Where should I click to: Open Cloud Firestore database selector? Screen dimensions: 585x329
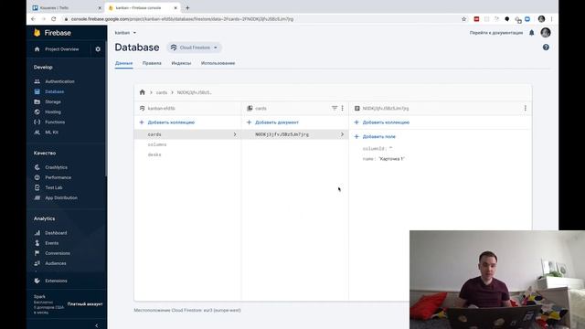pos(194,48)
